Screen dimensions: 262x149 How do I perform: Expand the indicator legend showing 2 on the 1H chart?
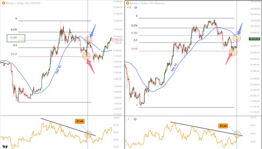click(x=129, y=8)
